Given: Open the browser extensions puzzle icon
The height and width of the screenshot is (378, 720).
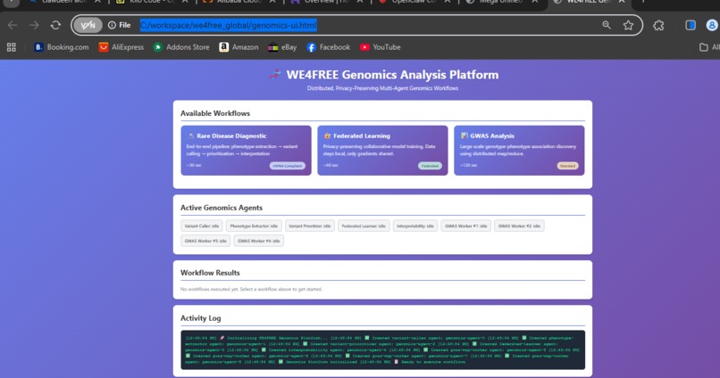Looking at the screenshot, I should tap(658, 25).
